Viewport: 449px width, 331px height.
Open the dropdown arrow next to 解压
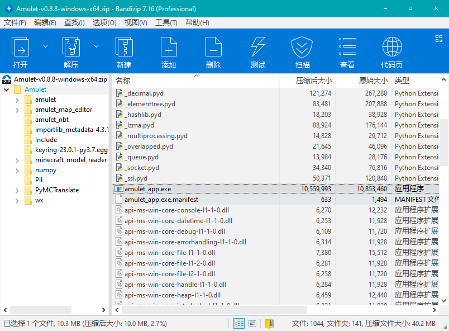96,46
